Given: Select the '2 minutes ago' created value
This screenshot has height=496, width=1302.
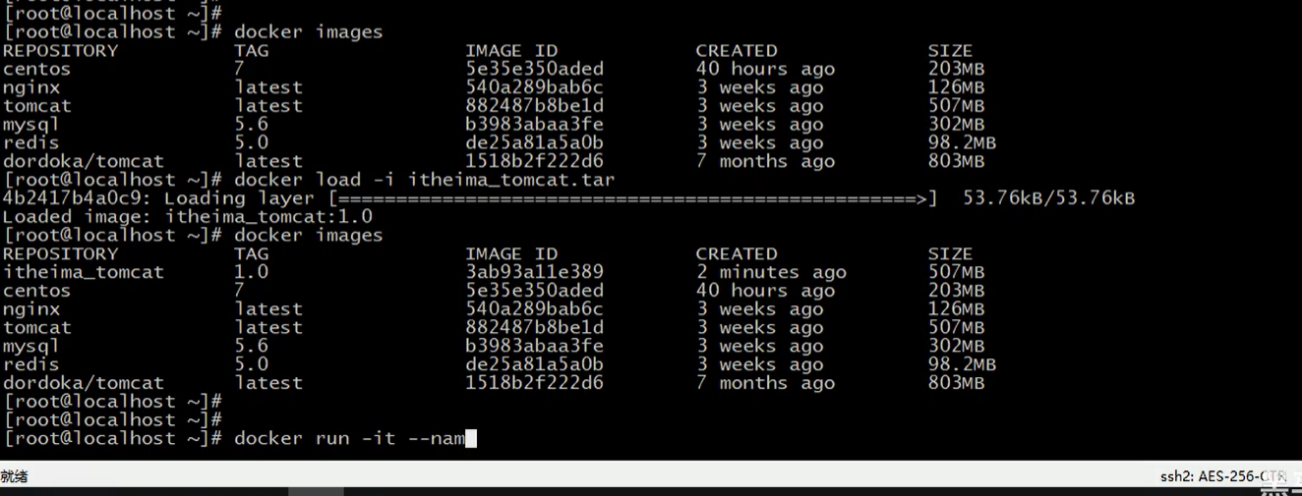Looking at the screenshot, I should tap(772, 272).
